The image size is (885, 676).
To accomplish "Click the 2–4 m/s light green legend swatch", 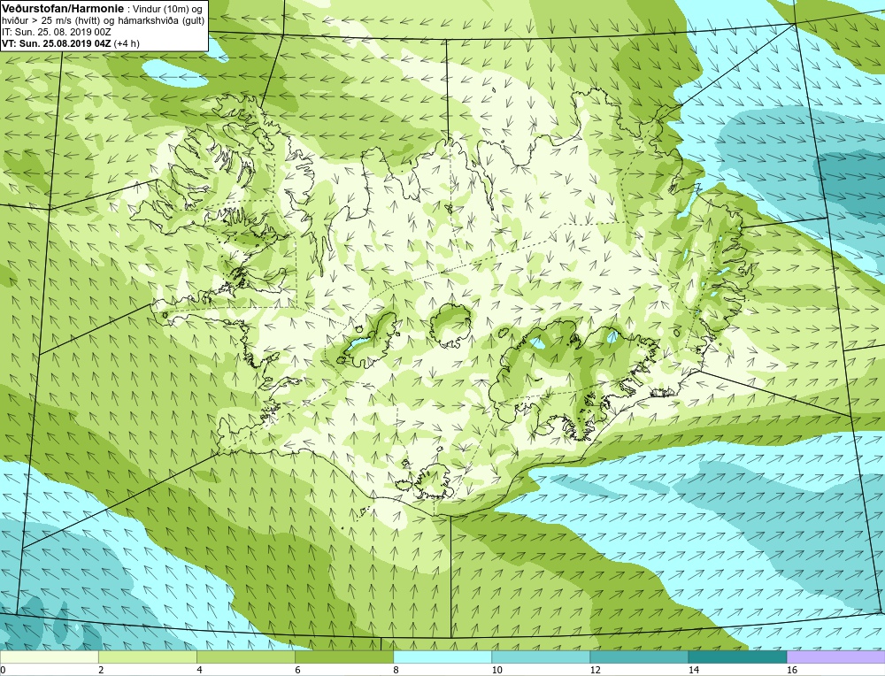I will pyautogui.click(x=147, y=657).
